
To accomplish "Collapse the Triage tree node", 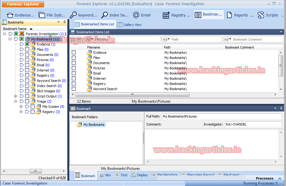I will point(16,101).
